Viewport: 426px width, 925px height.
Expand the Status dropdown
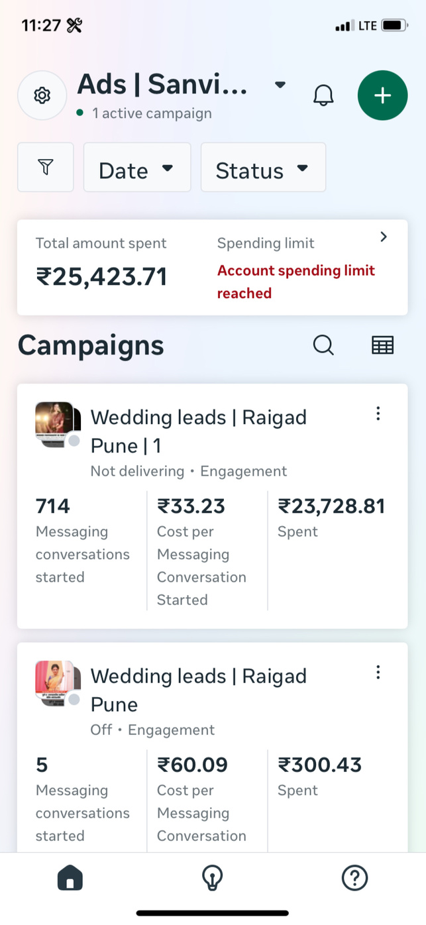pos(263,168)
